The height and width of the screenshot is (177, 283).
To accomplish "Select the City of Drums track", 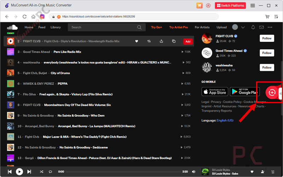I will (60, 73).
